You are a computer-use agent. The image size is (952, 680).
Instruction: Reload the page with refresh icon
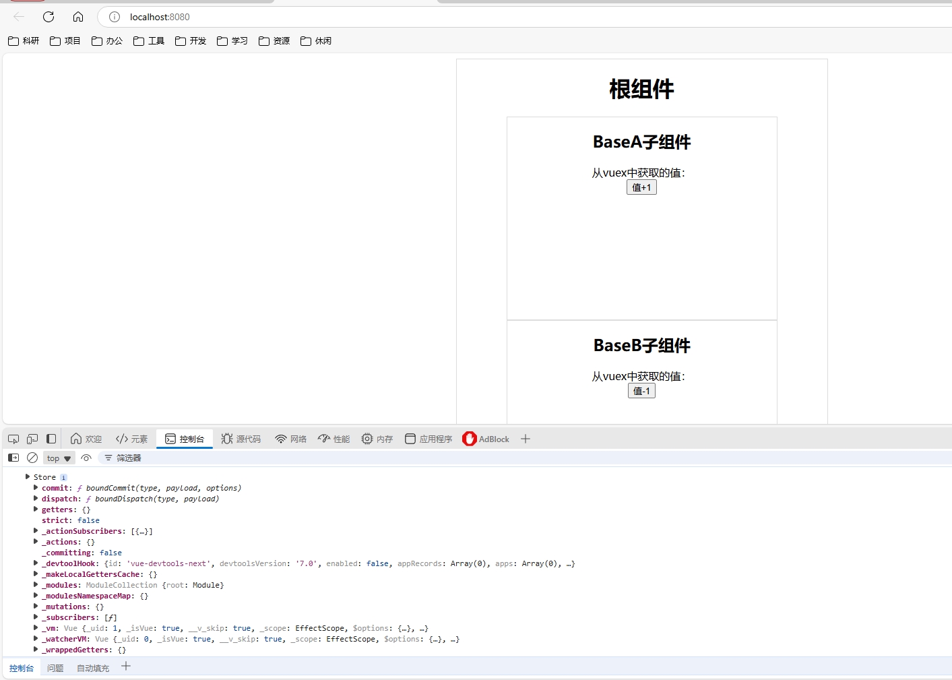(x=49, y=17)
